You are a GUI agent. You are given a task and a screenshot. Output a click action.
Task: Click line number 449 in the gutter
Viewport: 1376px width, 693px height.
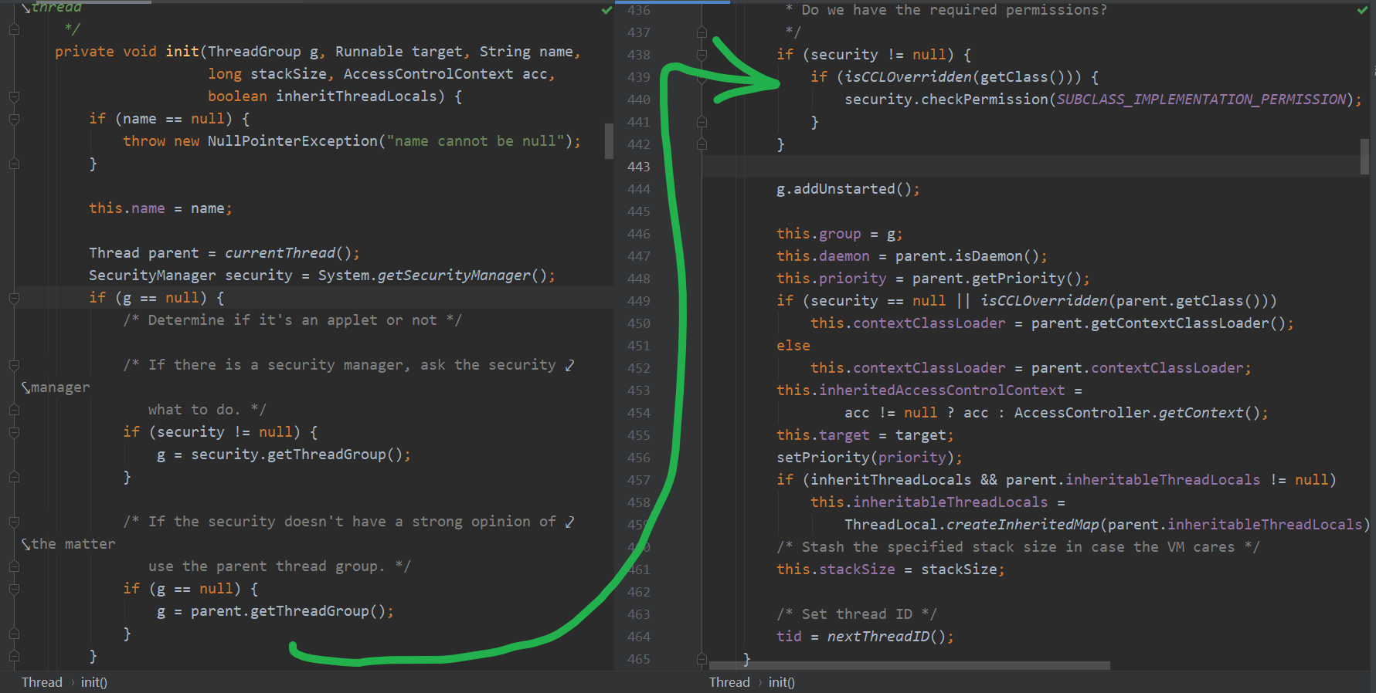pyautogui.click(x=639, y=301)
